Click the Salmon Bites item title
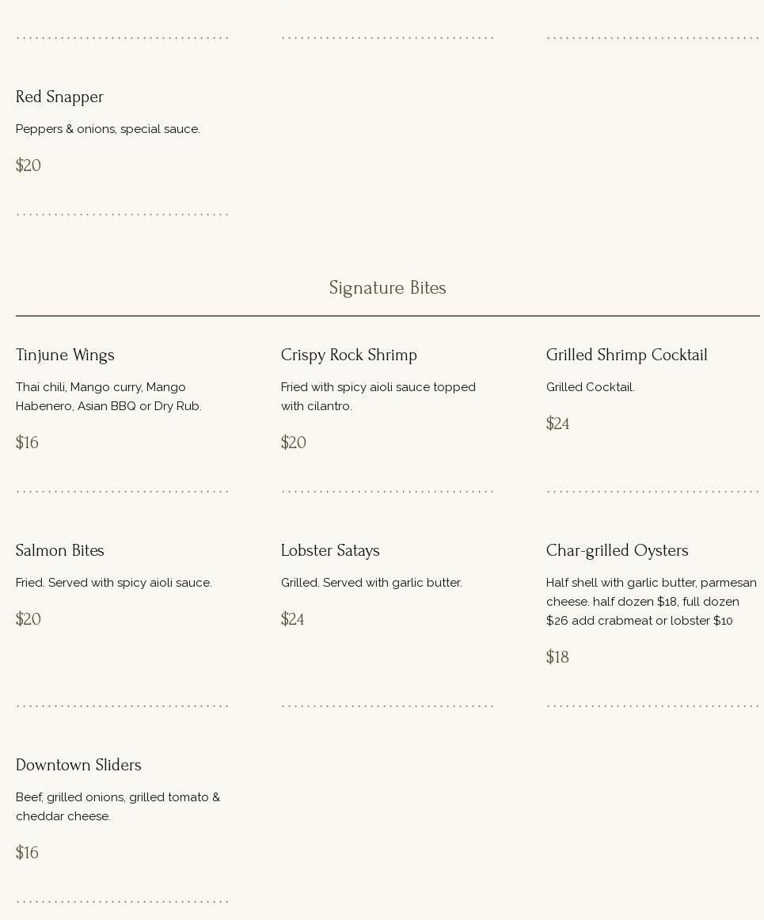The width and height of the screenshot is (764, 920). click(59, 550)
